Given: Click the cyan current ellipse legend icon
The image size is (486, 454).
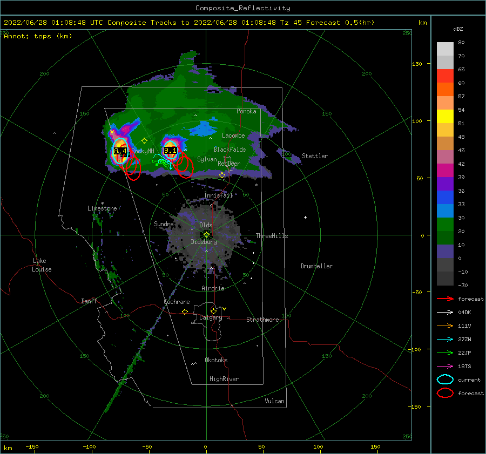Looking at the screenshot, I should tap(445, 380).
